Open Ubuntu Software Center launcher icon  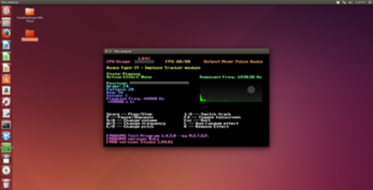6,79
